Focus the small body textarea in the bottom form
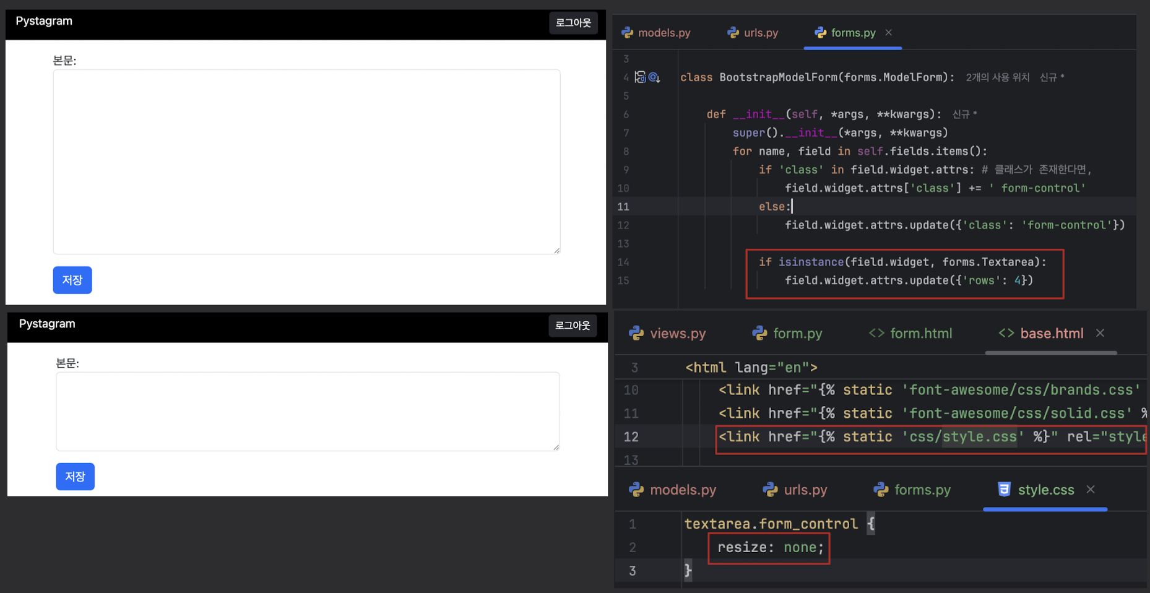Screen dimensions: 1150x593 (x=308, y=411)
